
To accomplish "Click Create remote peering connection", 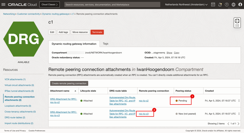I will pos(69,83).
